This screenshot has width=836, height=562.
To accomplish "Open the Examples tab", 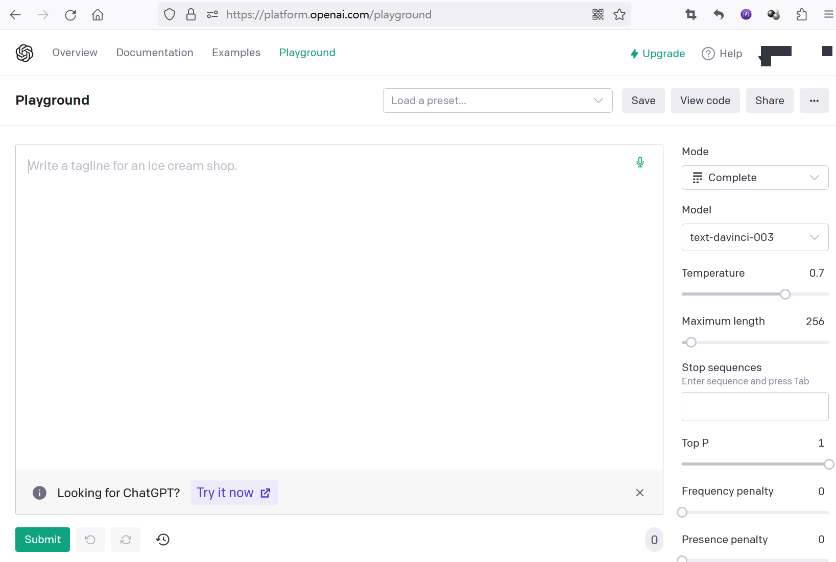I will coord(236,53).
